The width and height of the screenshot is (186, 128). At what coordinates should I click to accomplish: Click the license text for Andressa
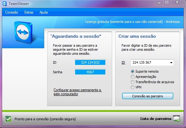tap(132, 22)
